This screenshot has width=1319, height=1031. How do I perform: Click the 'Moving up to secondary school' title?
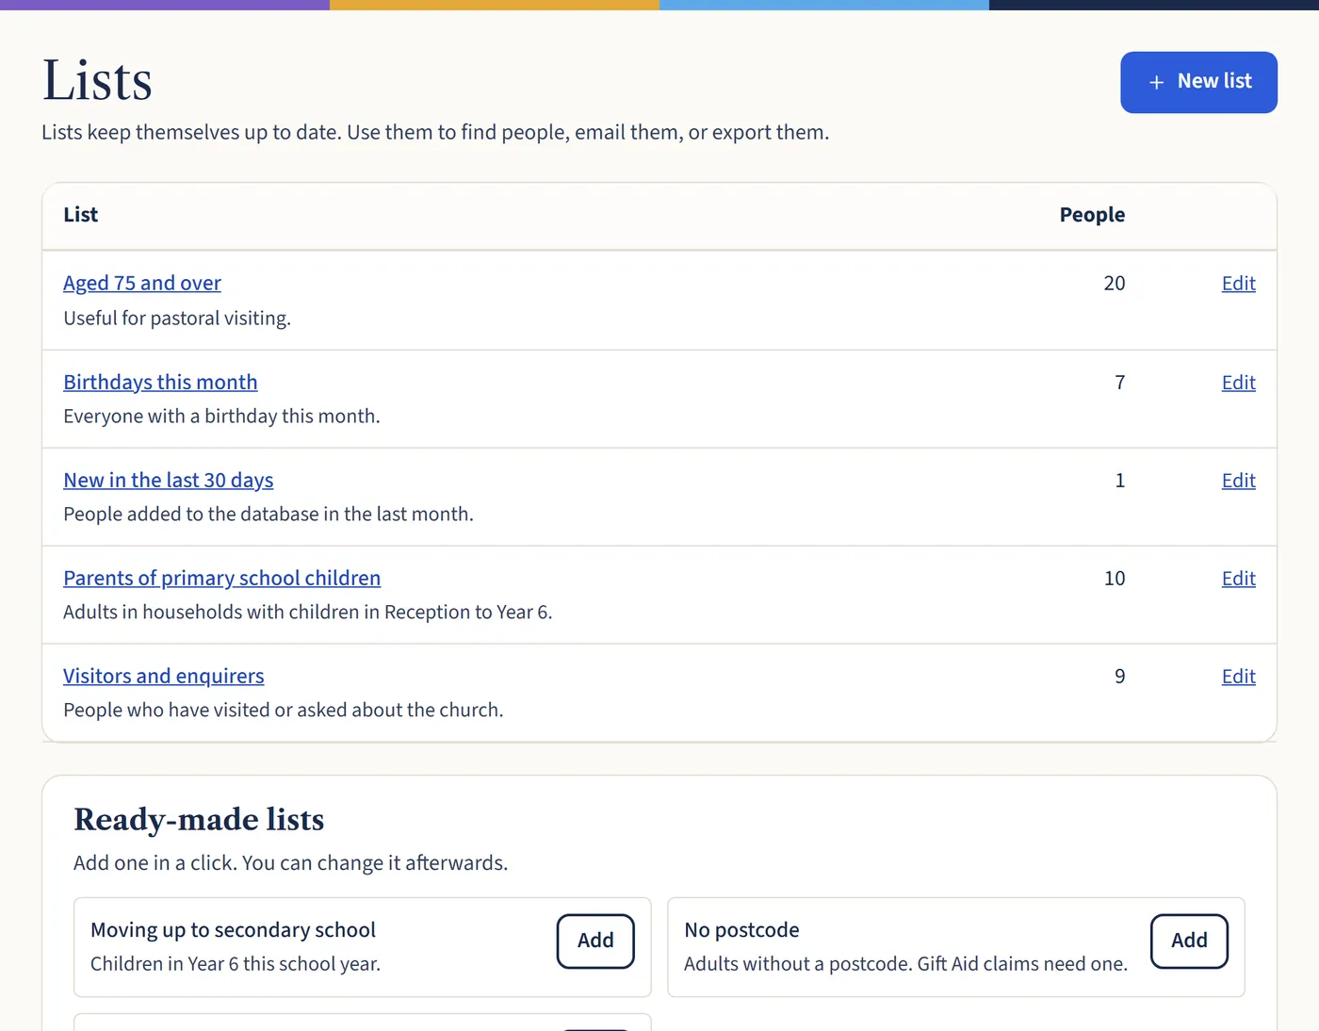pos(233,930)
